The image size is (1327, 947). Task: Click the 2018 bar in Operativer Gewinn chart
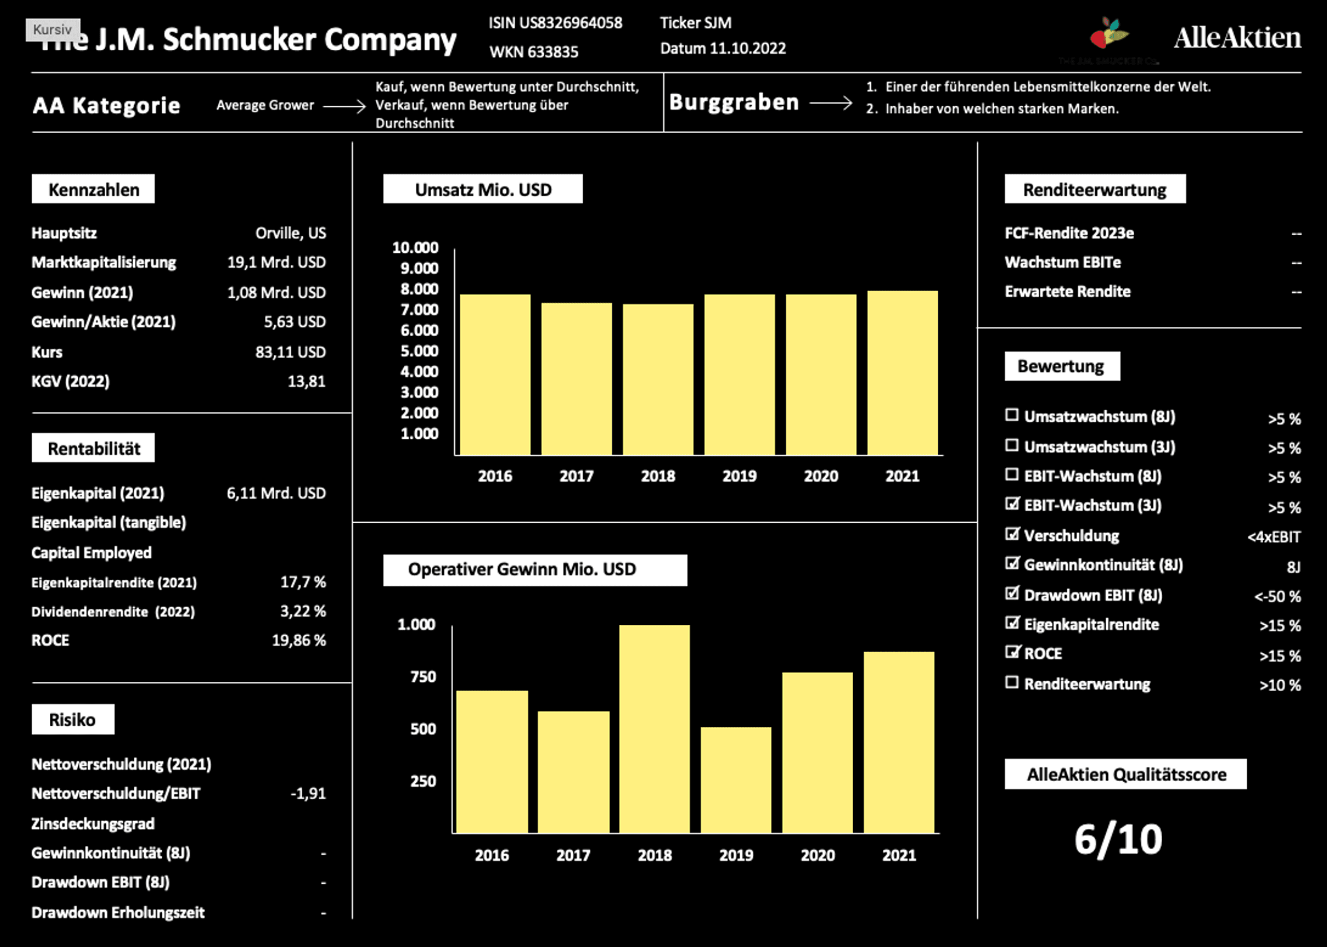pyautogui.click(x=655, y=729)
